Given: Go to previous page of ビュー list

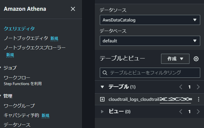Looking at the screenshot, I should pos(181,112).
